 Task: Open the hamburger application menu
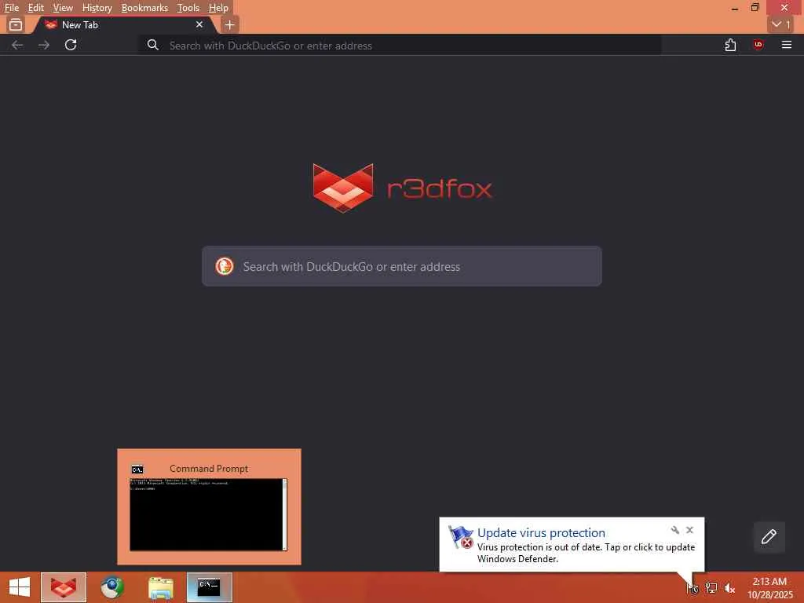787,45
